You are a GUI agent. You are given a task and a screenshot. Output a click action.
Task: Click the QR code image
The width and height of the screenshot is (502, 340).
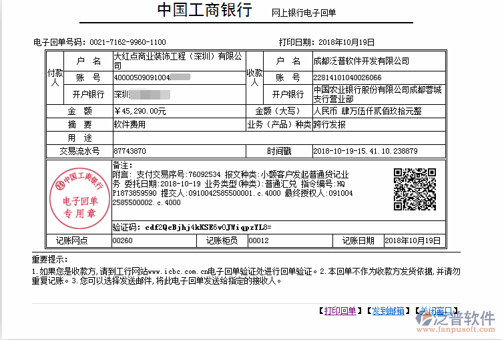click(415, 190)
